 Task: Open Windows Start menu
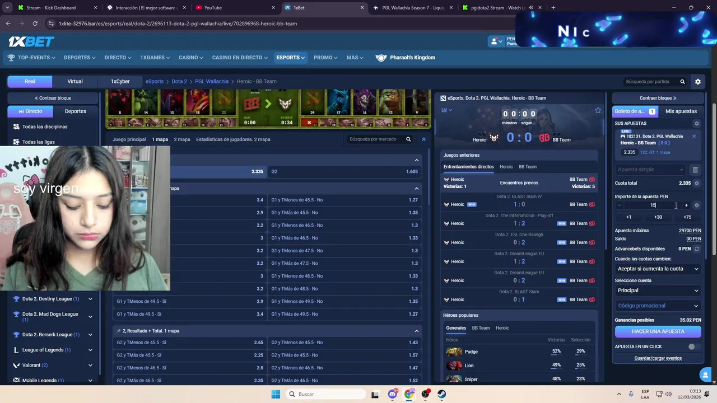tap(276, 394)
